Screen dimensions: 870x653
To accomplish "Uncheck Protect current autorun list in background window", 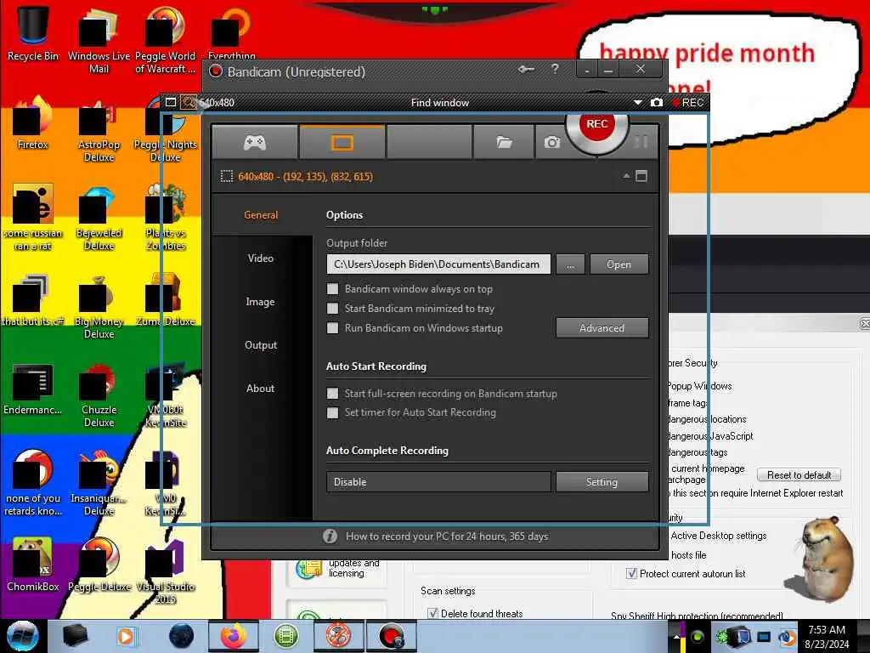I will point(631,574).
